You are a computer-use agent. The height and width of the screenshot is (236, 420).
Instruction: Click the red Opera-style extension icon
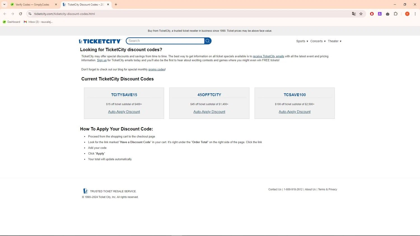(372, 14)
